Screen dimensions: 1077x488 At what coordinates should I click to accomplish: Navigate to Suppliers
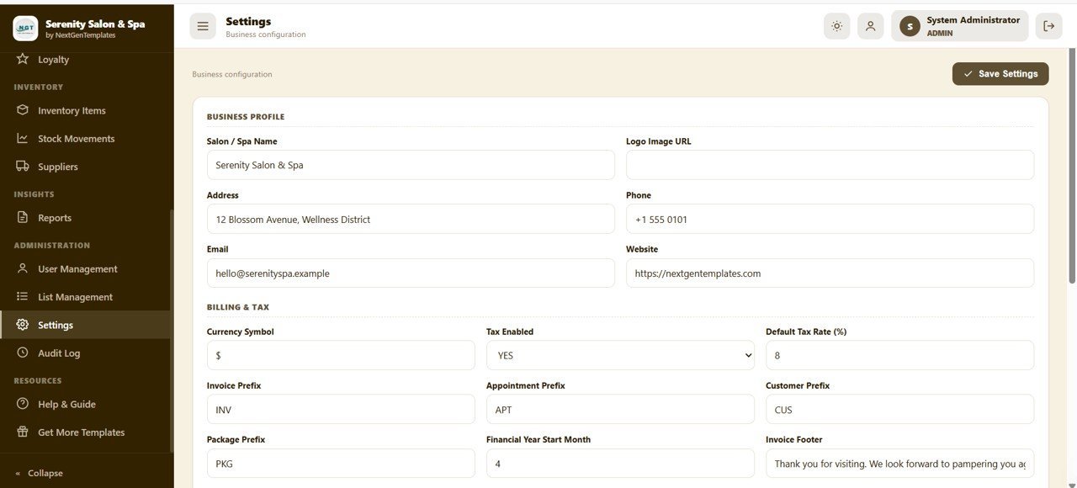tap(85, 167)
